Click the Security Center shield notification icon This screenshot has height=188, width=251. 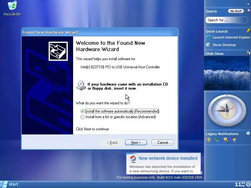[x=208, y=140]
